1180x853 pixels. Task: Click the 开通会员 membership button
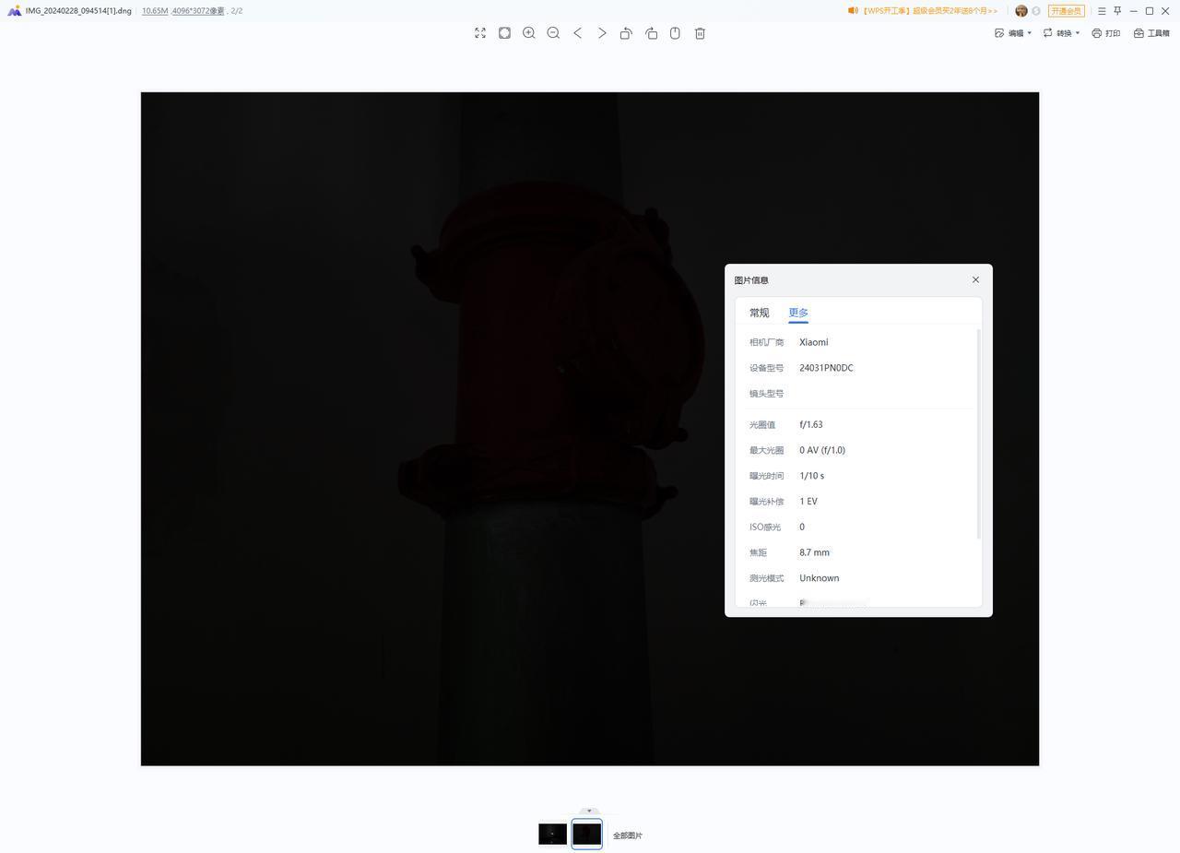point(1066,11)
